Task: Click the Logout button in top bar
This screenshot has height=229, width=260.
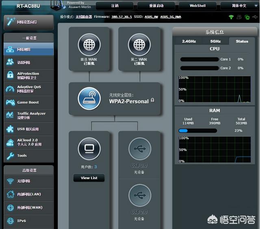Action: click(x=115, y=6)
